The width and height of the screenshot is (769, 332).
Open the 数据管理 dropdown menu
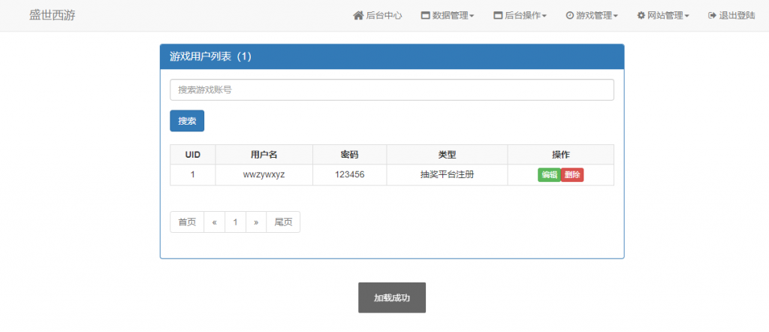448,15
